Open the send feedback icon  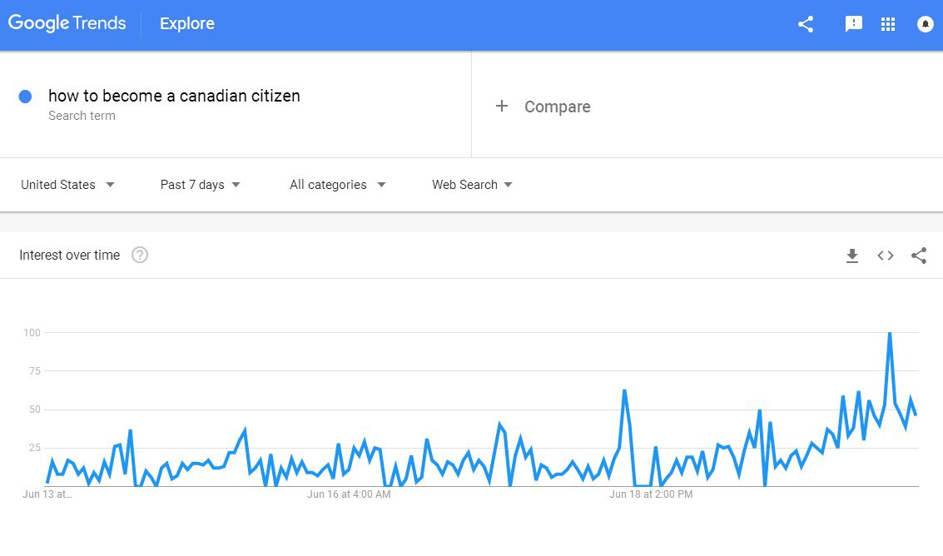point(853,24)
